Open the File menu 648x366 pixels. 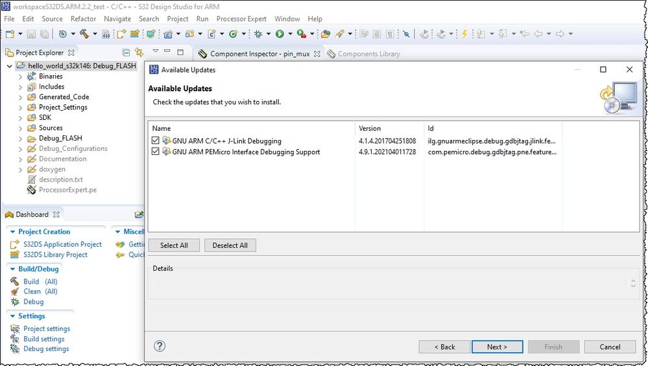[9, 19]
